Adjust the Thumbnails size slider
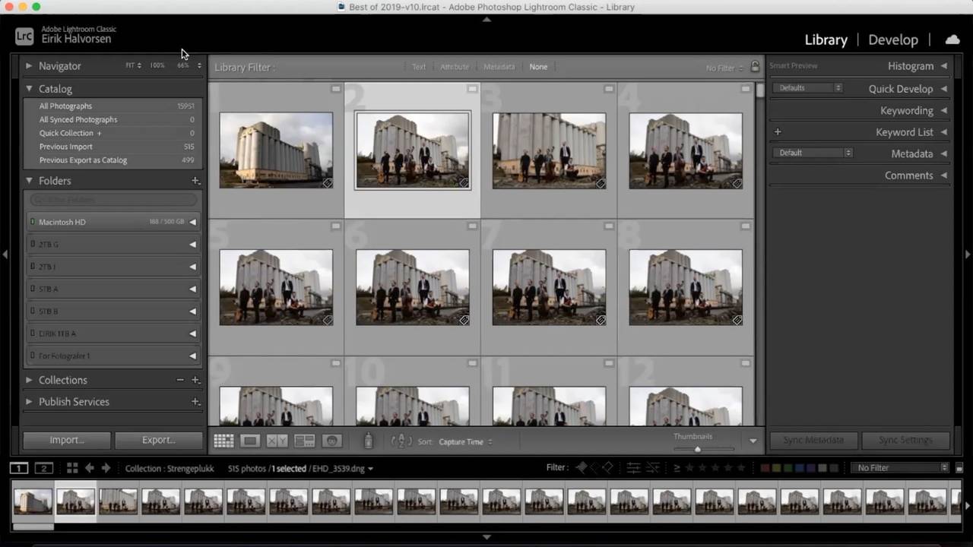This screenshot has height=547, width=973. click(697, 449)
